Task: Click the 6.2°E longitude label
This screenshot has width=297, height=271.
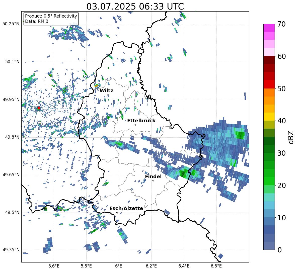Action: pyautogui.click(x=151, y=266)
